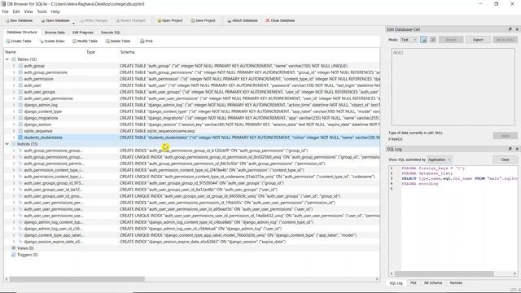Viewport: 521px width, 293px height.
Task: Toggle the first icon button after Mode dropdown
Action: click(423, 40)
